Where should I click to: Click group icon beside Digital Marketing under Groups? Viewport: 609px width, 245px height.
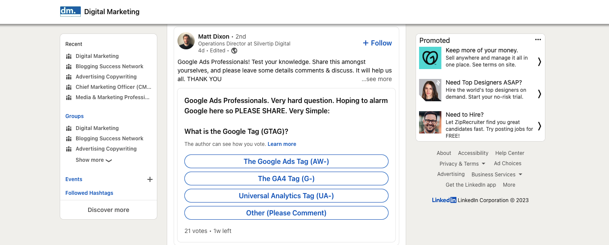[68, 128]
